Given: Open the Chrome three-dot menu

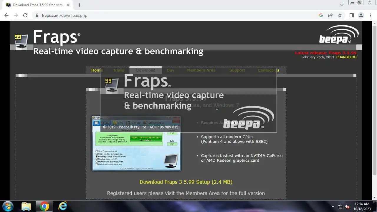Looking at the screenshot, I should pyautogui.click(x=371, y=15).
